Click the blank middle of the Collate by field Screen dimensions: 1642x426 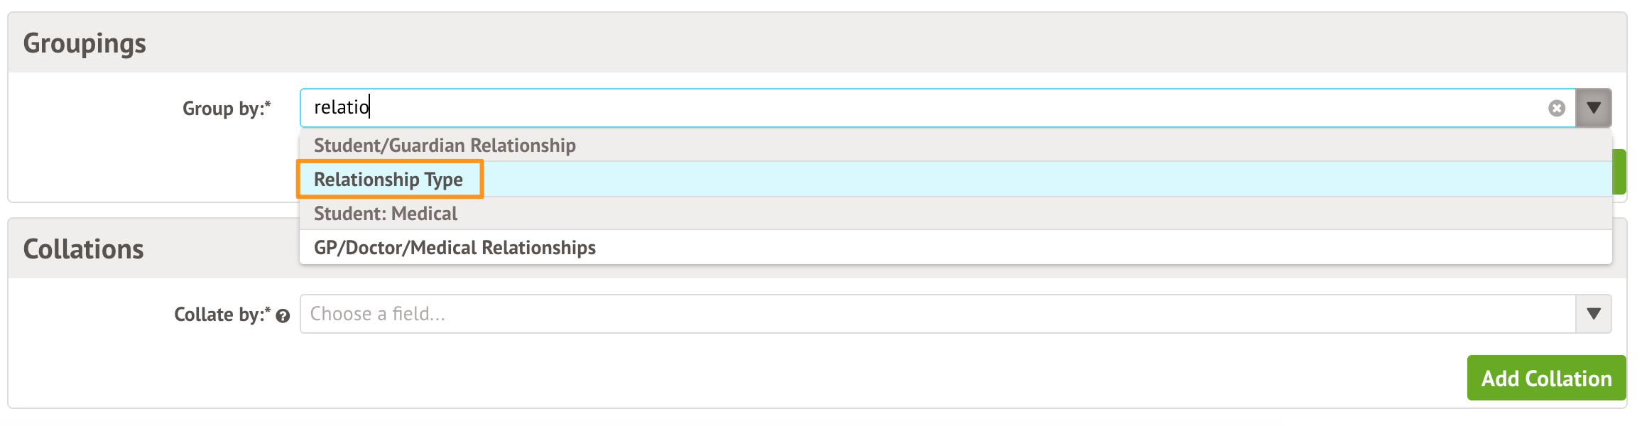[923, 314]
